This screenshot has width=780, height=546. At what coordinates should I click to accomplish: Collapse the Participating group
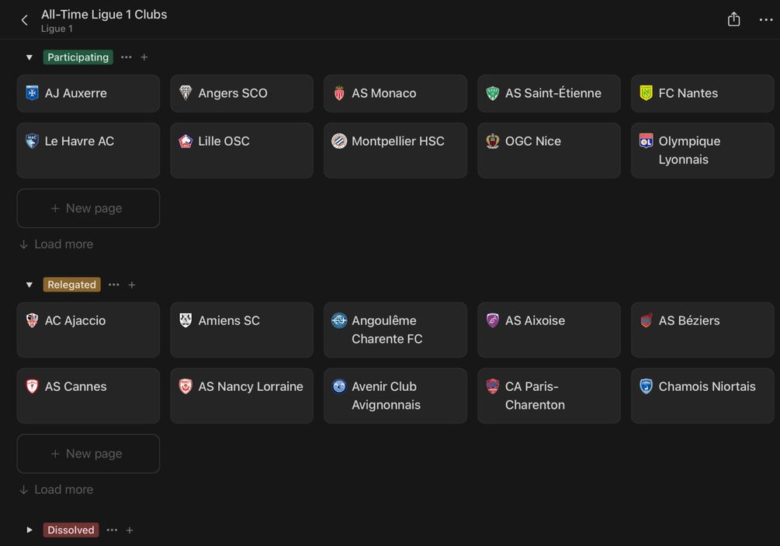point(29,57)
